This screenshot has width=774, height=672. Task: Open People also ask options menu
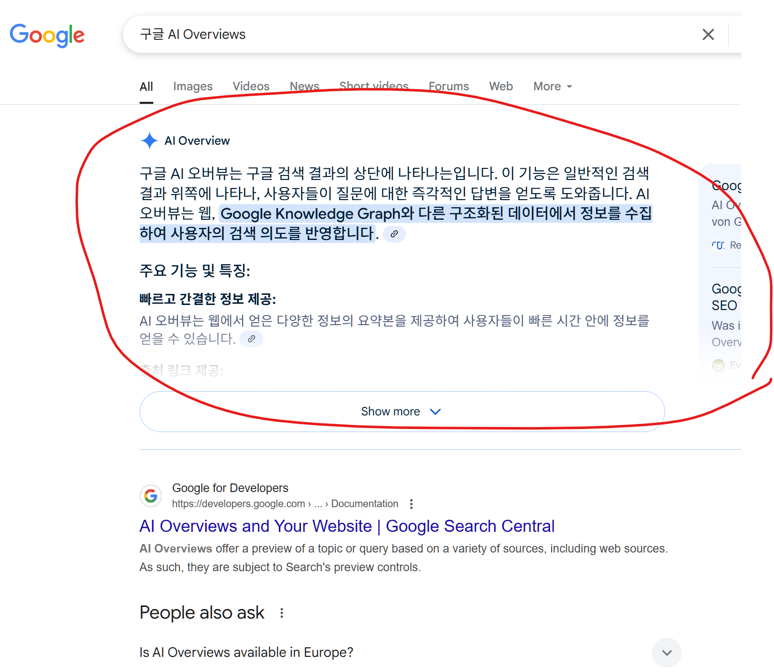point(281,613)
